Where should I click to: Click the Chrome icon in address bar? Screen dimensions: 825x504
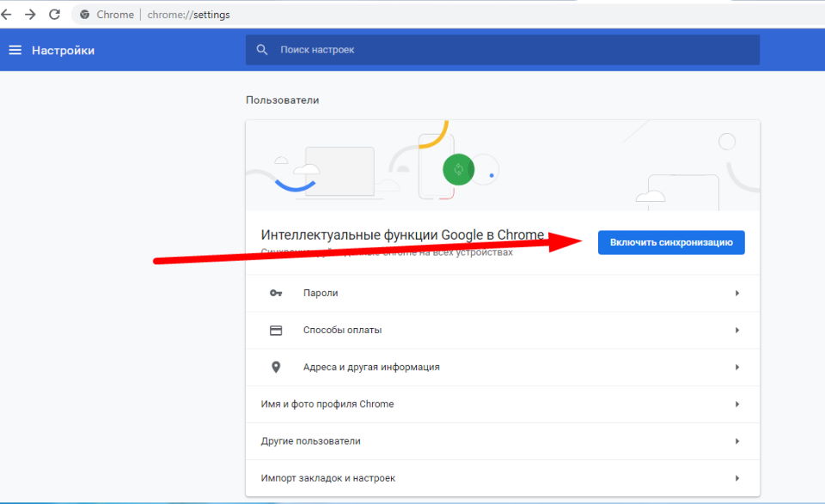[85, 15]
